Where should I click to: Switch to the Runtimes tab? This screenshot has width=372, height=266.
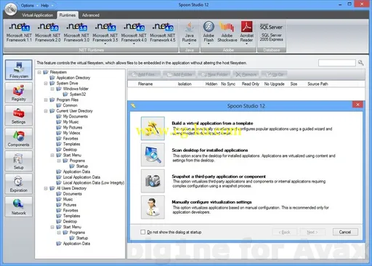click(x=68, y=15)
